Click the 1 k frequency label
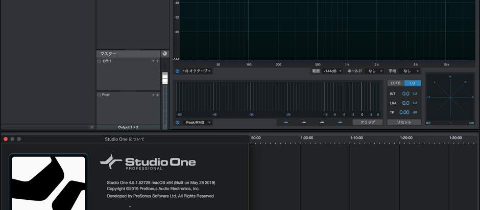Screen dimensions: 480x210 pos(347,65)
